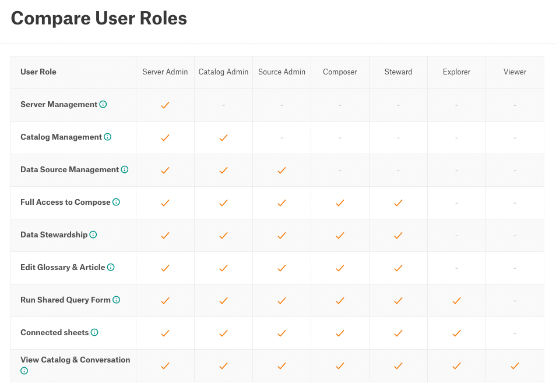556x391 pixels.
Task: Select the Catalog Admin column header
Action: [223, 72]
